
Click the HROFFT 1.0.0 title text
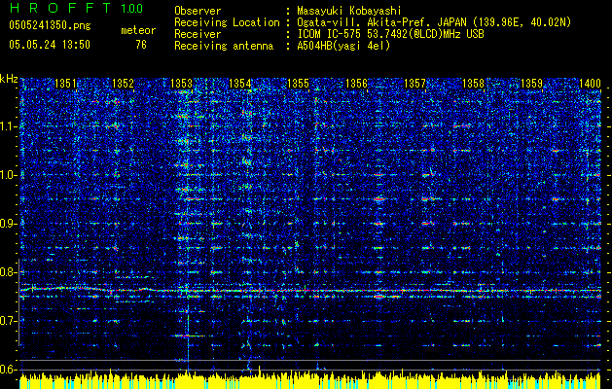(x=76, y=8)
